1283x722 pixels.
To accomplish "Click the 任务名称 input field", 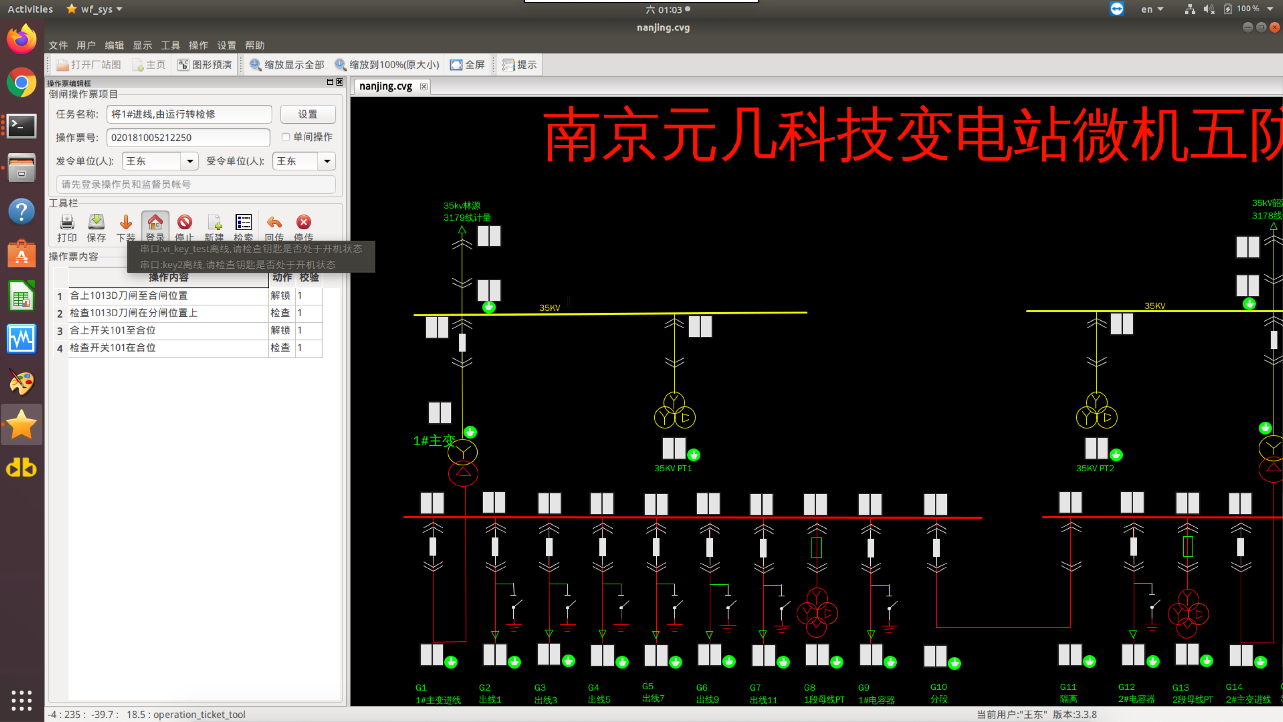I will (189, 114).
